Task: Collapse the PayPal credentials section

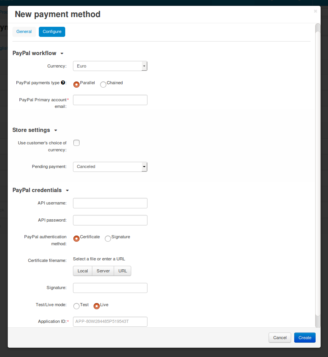Action: [x=40, y=190]
